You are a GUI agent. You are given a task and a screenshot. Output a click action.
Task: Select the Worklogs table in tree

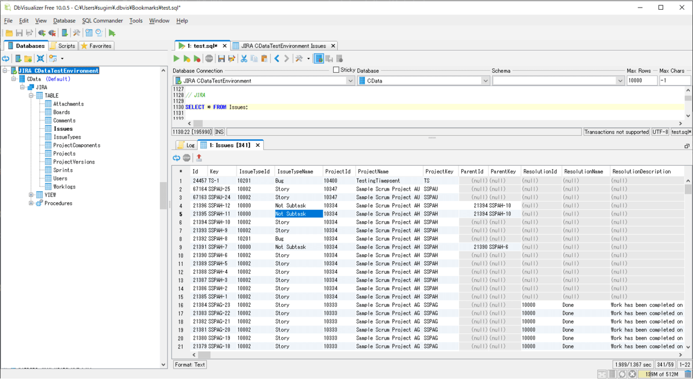(x=64, y=187)
